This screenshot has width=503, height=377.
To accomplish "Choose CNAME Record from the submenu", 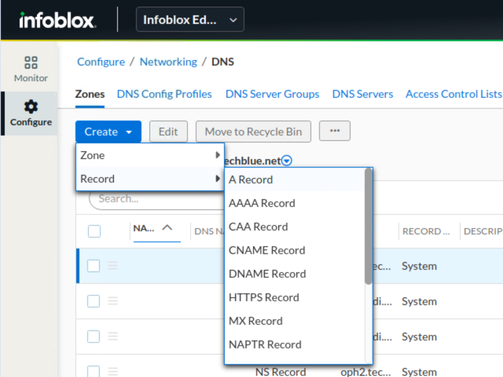I will click(x=267, y=250).
